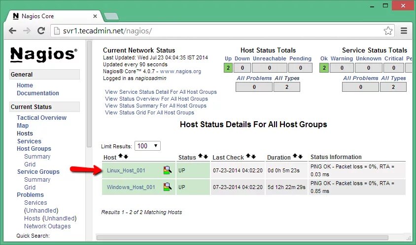Image resolution: width=416 pixels, height=245 pixels.
Task: Sort Status column descending arrow
Action: 206,157
